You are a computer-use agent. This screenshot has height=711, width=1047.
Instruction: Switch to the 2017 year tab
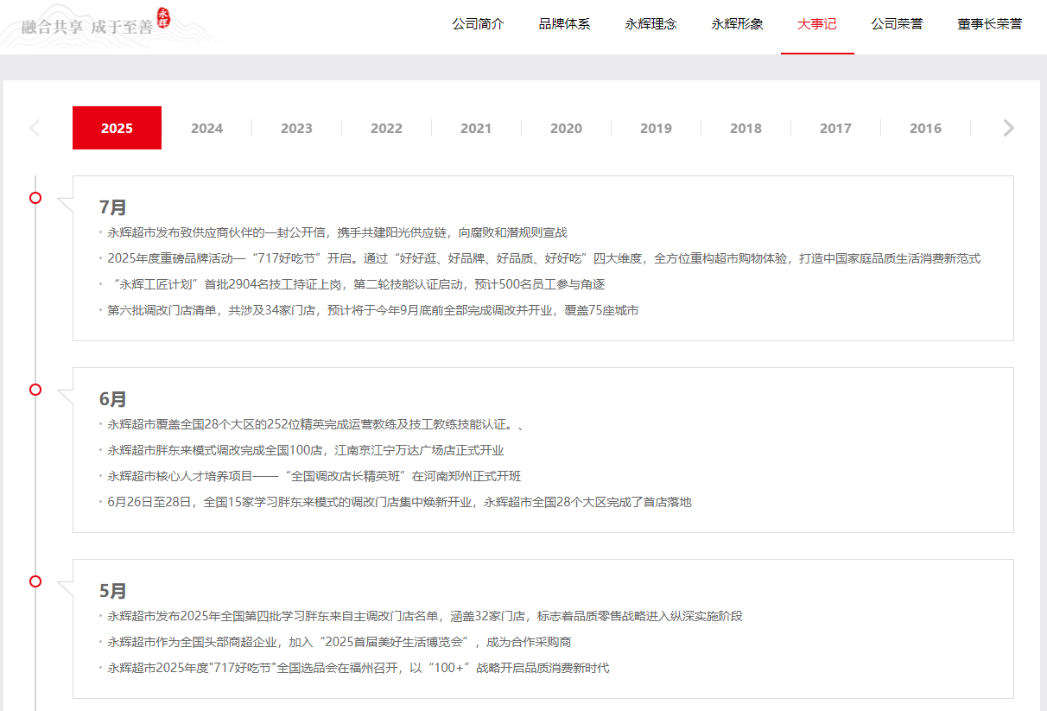(835, 128)
